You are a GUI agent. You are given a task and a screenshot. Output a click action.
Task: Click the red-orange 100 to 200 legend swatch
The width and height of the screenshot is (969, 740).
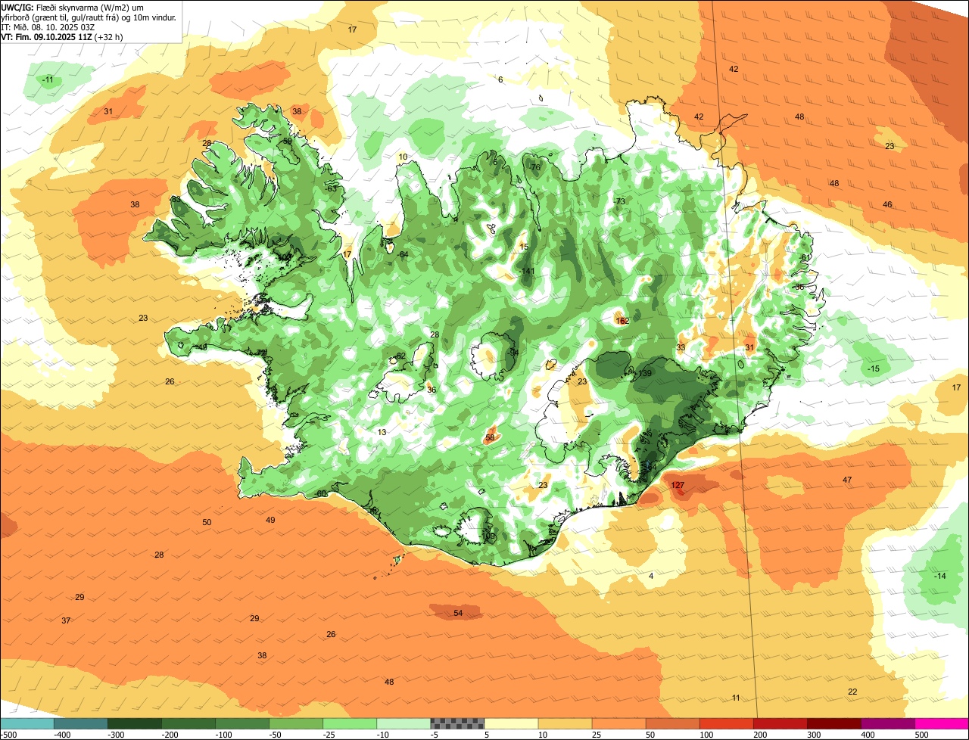[727, 723]
